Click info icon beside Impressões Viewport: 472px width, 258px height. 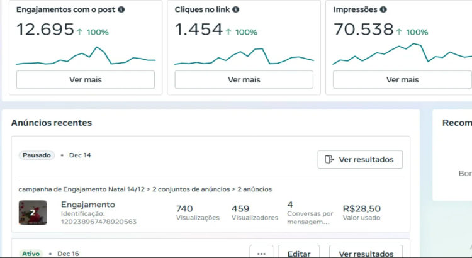[383, 9]
